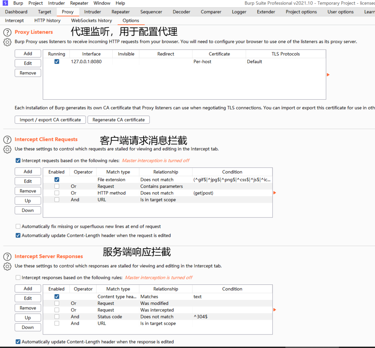Image resolution: width=375 pixels, height=348 pixels.
Task: Disable the File extension rule checkbox
Action: click(x=57, y=179)
